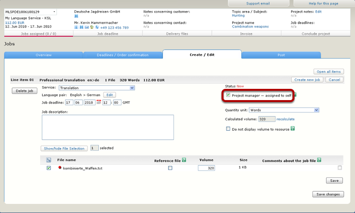The height and width of the screenshot is (213, 355).
Task: Click the info icon under Kevin Hammermacher
Action: coord(76,28)
